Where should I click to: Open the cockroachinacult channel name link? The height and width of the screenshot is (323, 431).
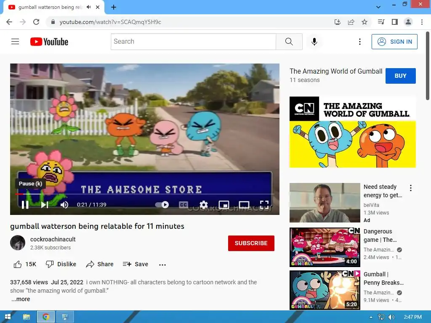point(53,239)
